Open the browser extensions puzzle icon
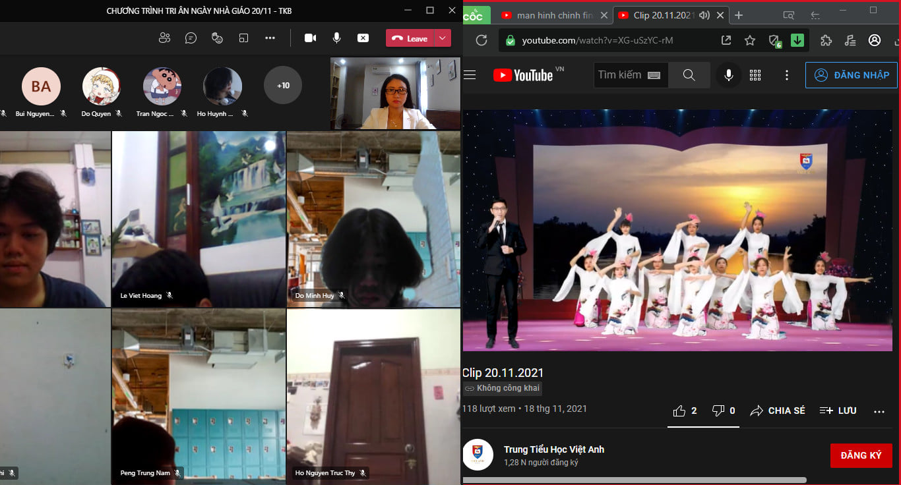The image size is (901, 485). pyautogui.click(x=826, y=40)
